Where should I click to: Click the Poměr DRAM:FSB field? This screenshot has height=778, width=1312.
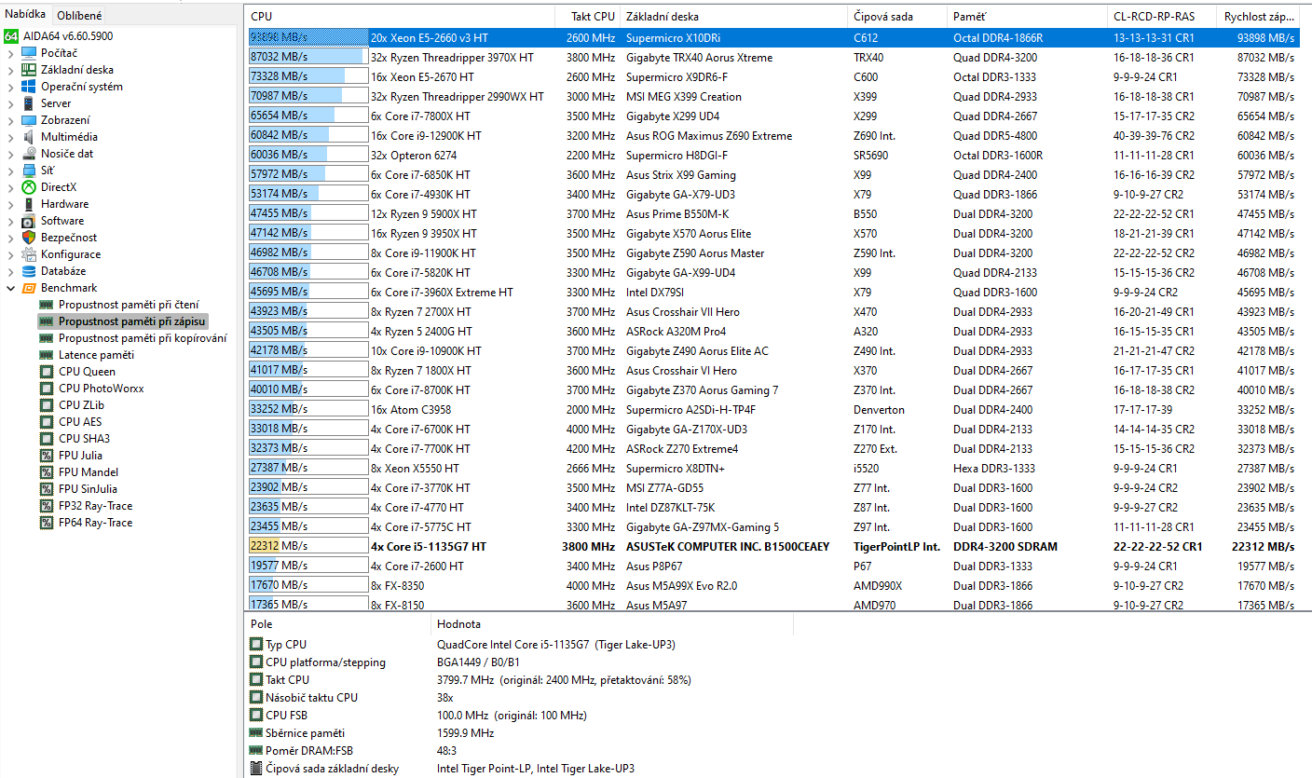309,750
